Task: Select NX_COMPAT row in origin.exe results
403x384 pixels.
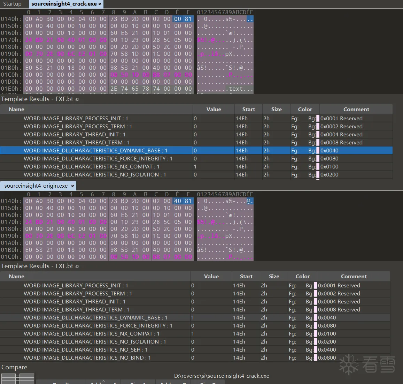Action: tap(195, 333)
